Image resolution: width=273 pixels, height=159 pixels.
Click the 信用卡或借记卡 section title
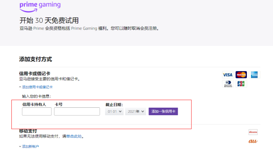(35, 74)
